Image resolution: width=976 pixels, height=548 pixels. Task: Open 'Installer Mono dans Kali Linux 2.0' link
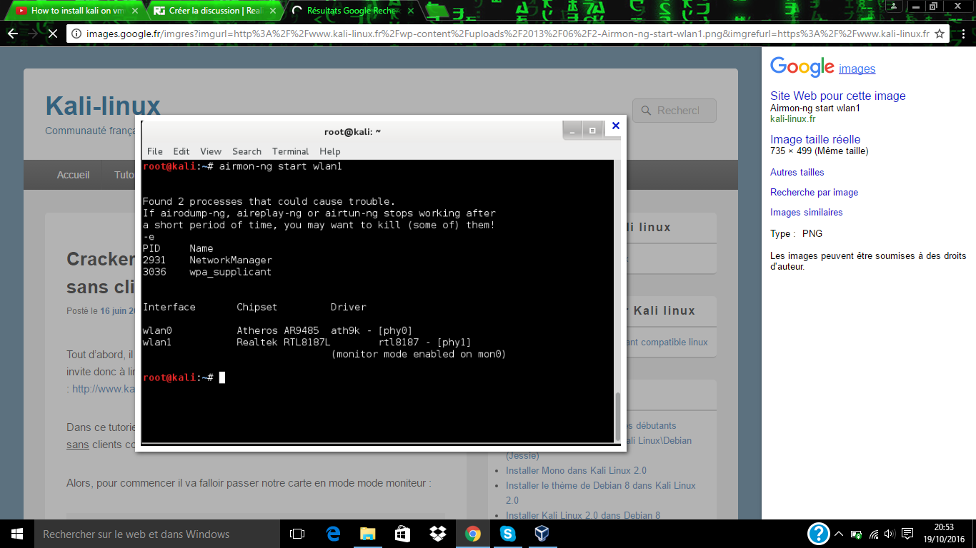[576, 470]
